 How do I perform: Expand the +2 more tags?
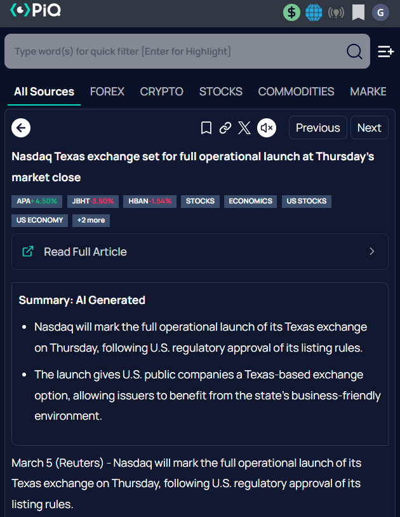coord(91,220)
